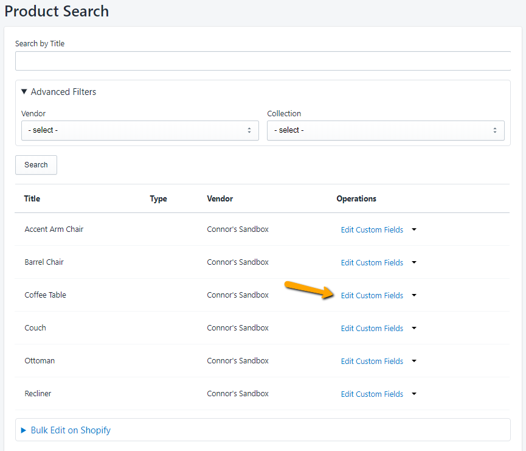Open operations dropdown arrow for Coffee Table
This screenshot has height=451, width=526.
[414, 295]
